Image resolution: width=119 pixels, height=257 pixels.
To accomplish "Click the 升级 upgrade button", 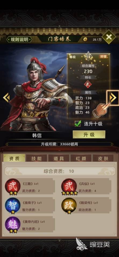I will click(89, 135).
